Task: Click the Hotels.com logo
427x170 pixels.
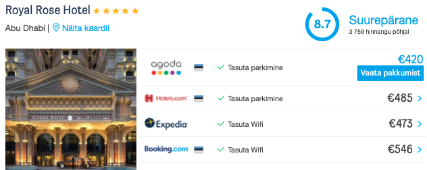Action: 166,99
